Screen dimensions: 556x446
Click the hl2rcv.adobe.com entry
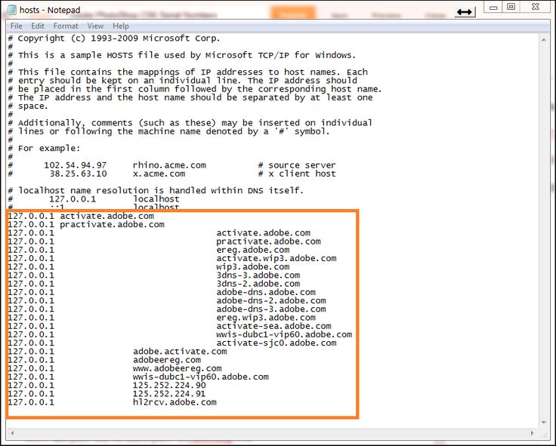coord(175,402)
